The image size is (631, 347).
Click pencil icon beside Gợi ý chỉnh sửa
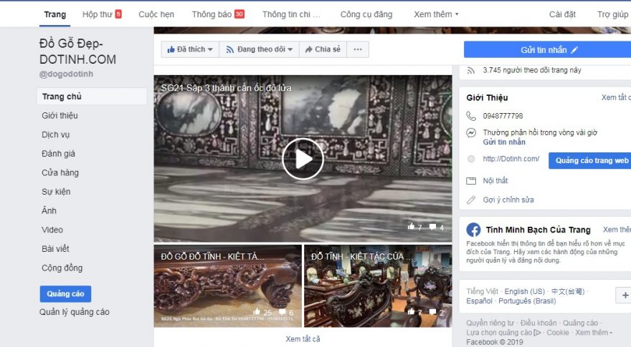pyautogui.click(x=471, y=200)
